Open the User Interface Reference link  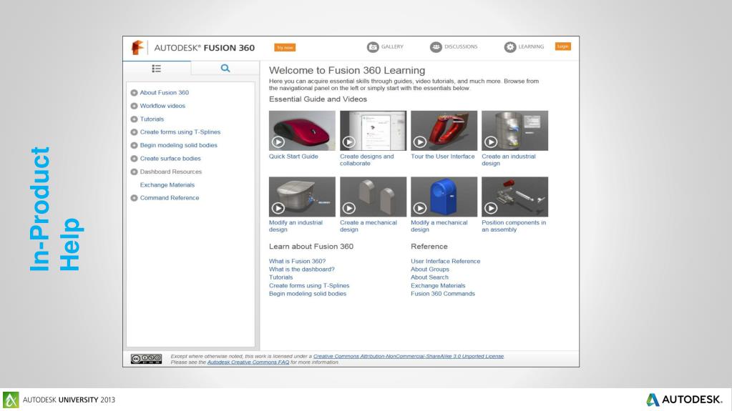coord(445,261)
